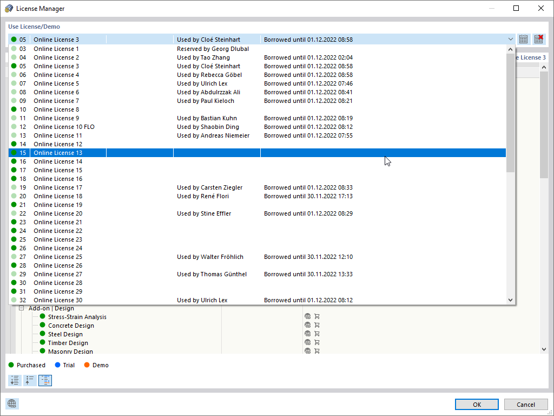This screenshot has height=416, width=554.
Task: Pick Online License 21
Action: click(257, 222)
